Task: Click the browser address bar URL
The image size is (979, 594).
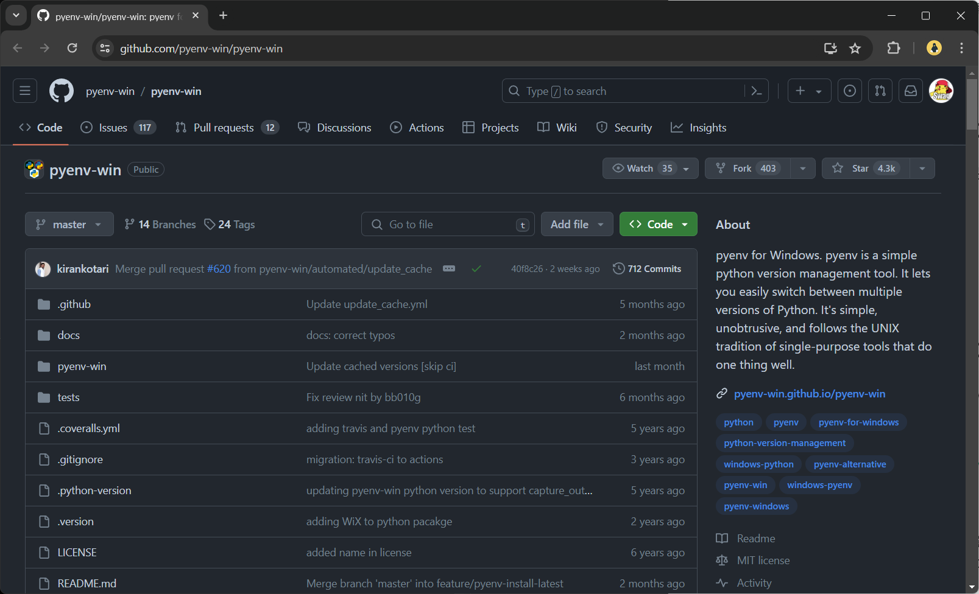Action: (x=202, y=48)
